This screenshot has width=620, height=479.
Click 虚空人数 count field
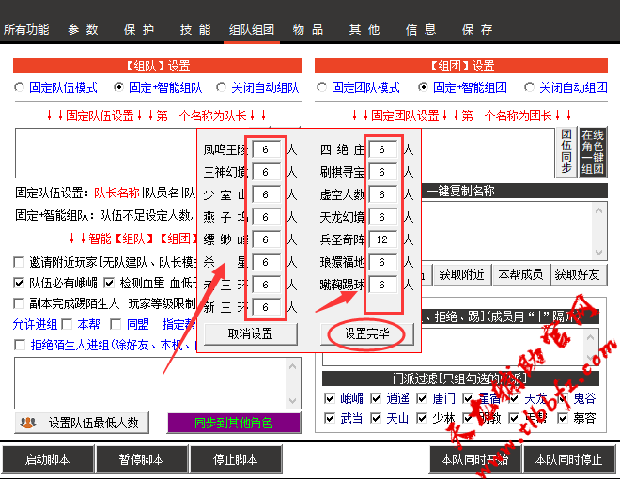(x=382, y=194)
